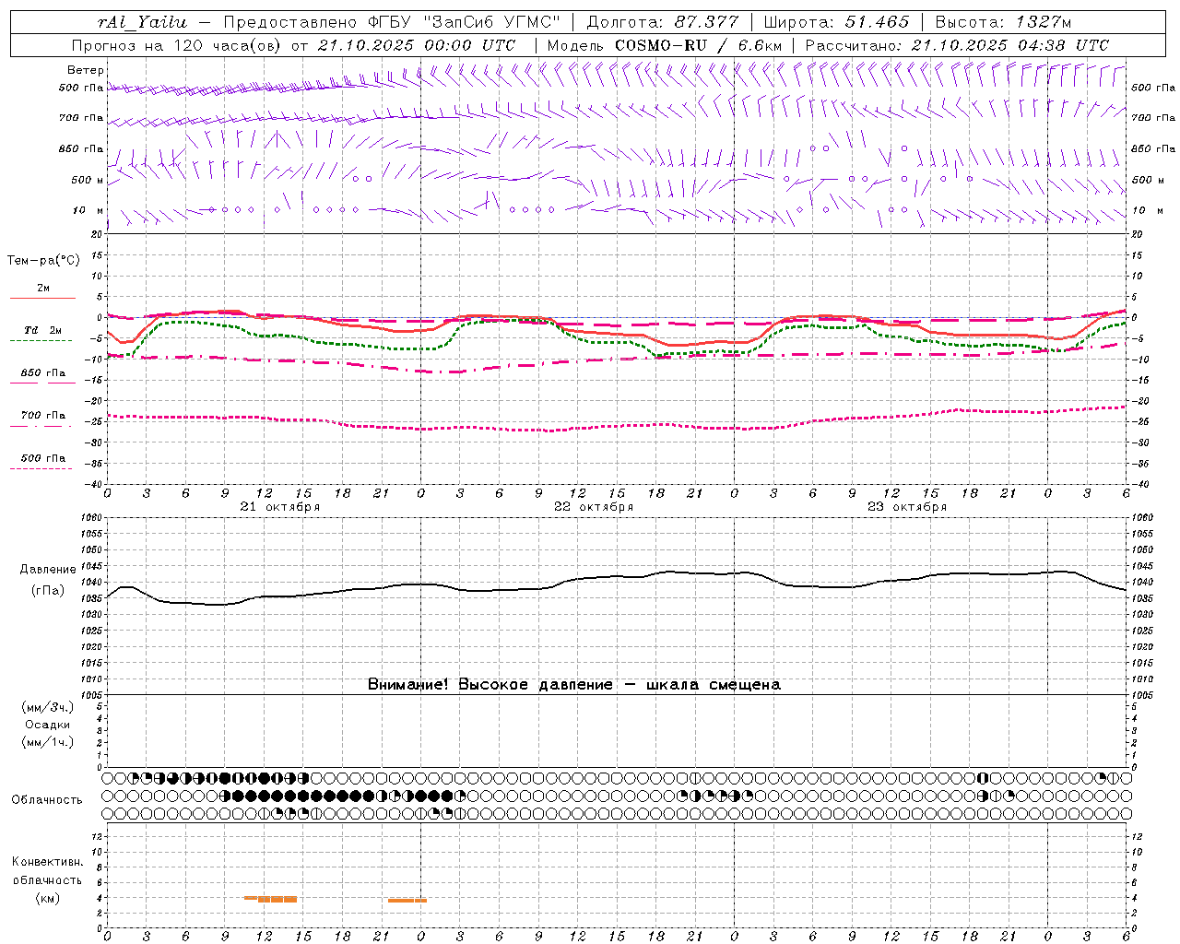Screen dimensions: 1180x944
Task: Click "Предоставлено ФГБУ ЗапСиб УГМС" text
Action: click(392, 22)
